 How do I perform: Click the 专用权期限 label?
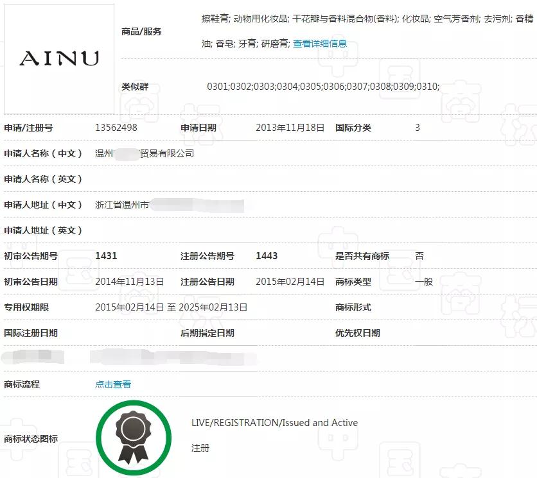coord(26,307)
